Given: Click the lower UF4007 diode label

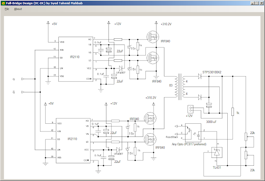Looking at the screenshot, I should [118, 154].
